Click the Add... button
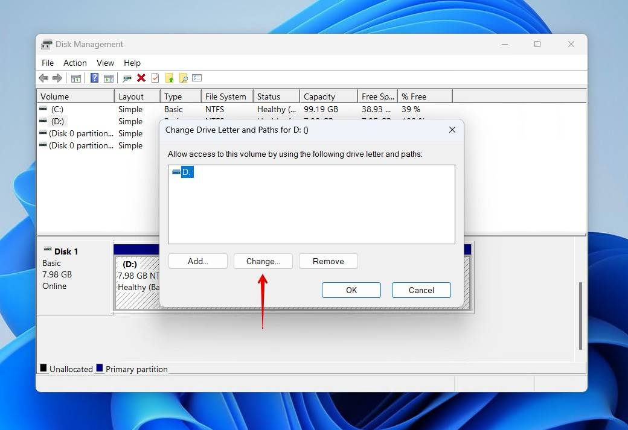628x430 pixels. pos(198,261)
